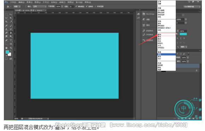Select the Horizontal Type tool
The height and width of the screenshot is (131, 205).
coord(11,40)
